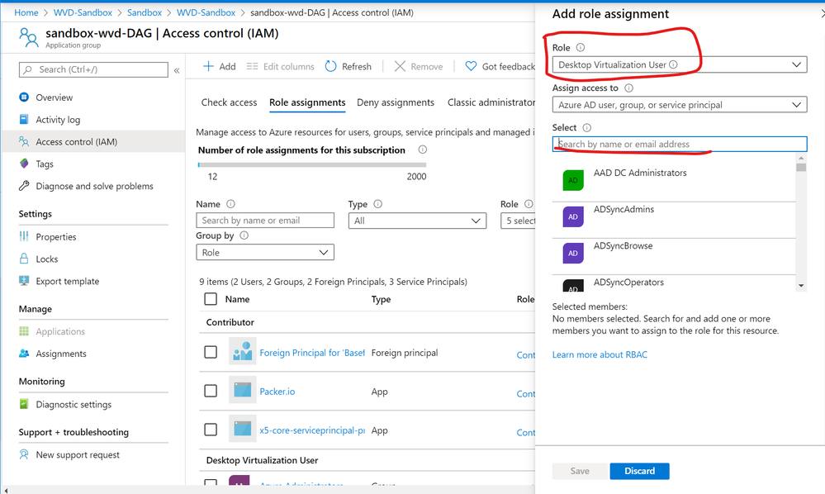This screenshot has width=825, height=494.
Task: Select ADSyncOperators from the member list
Action: coord(674,283)
